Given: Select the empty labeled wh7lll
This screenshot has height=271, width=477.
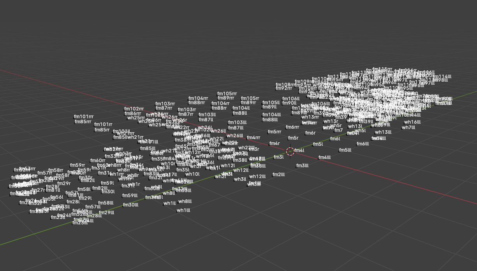Looking at the screenshot, I should pos(409,128).
